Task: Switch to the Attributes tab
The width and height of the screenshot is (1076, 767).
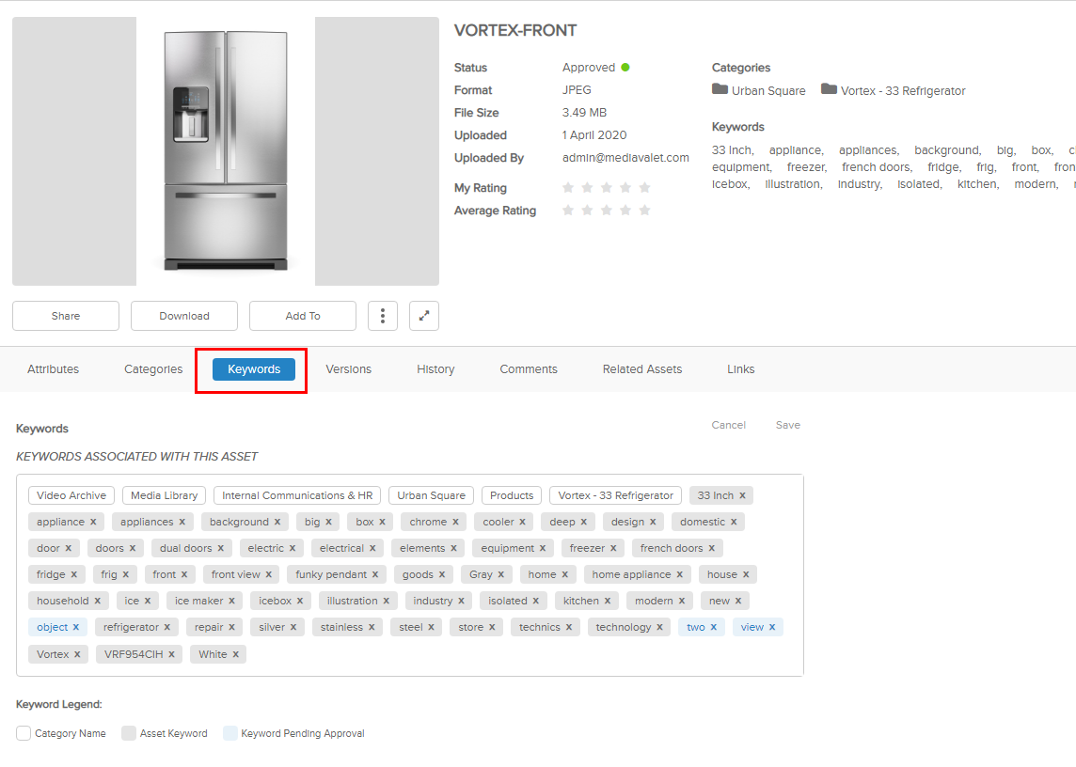Action: pyautogui.click(x=53, y=369)
